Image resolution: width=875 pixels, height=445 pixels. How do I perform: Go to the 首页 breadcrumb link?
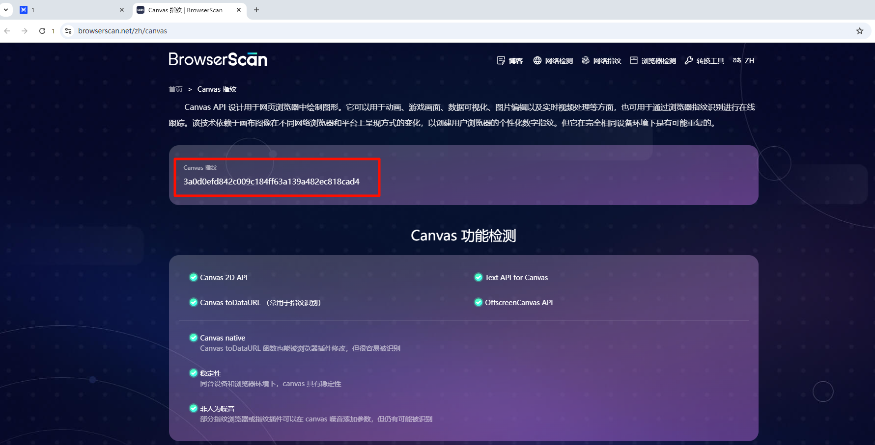[x=175, y=89]
